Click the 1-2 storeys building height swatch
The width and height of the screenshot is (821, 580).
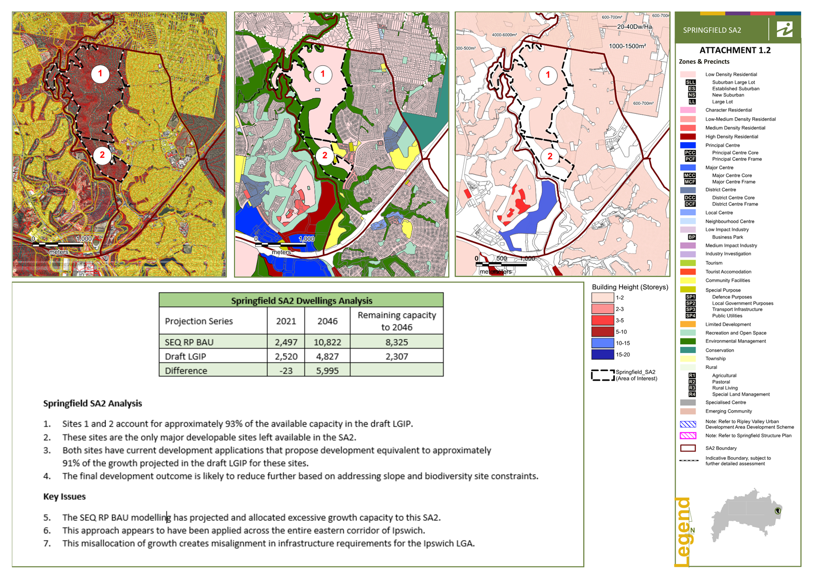pos(603,298)
